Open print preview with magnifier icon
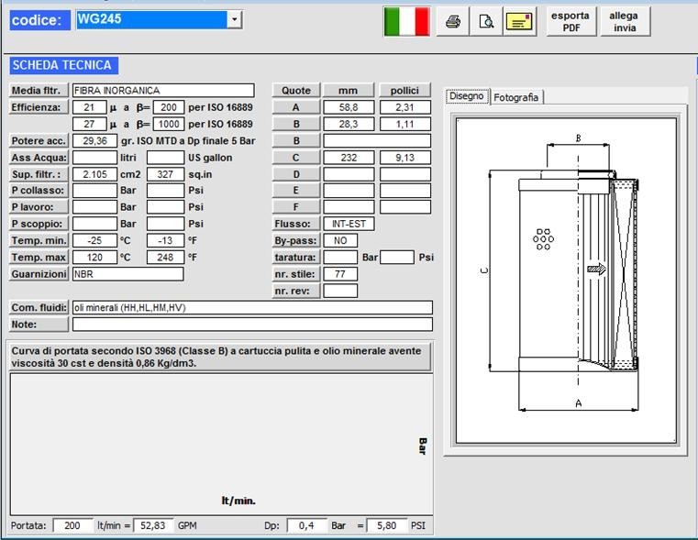 (x=486, y=22)
